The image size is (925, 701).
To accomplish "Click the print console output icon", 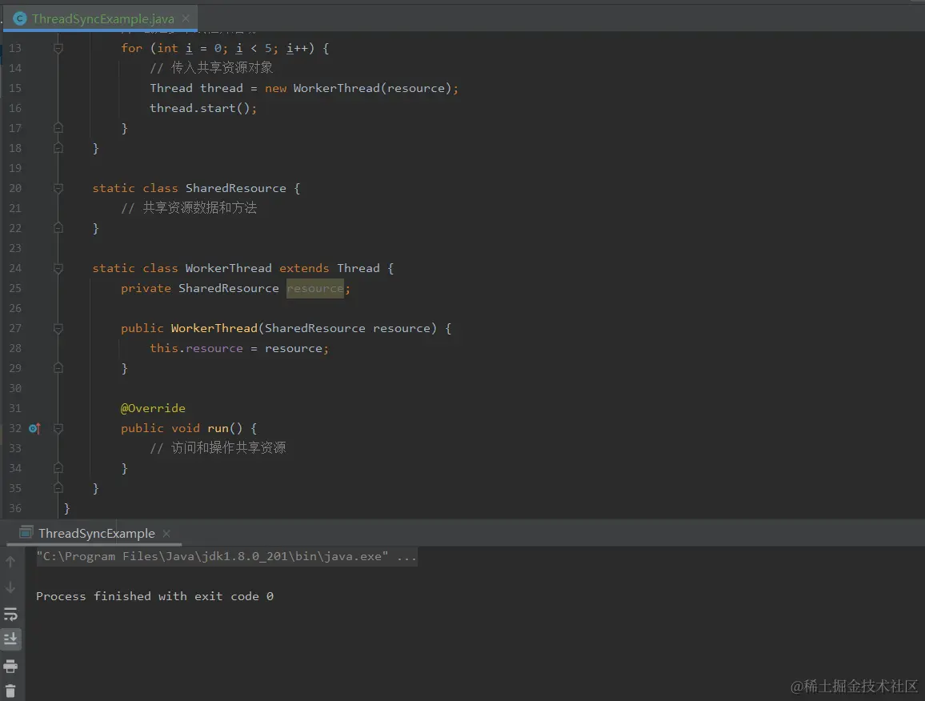I will pyautogui.click(x=10, y=666).
